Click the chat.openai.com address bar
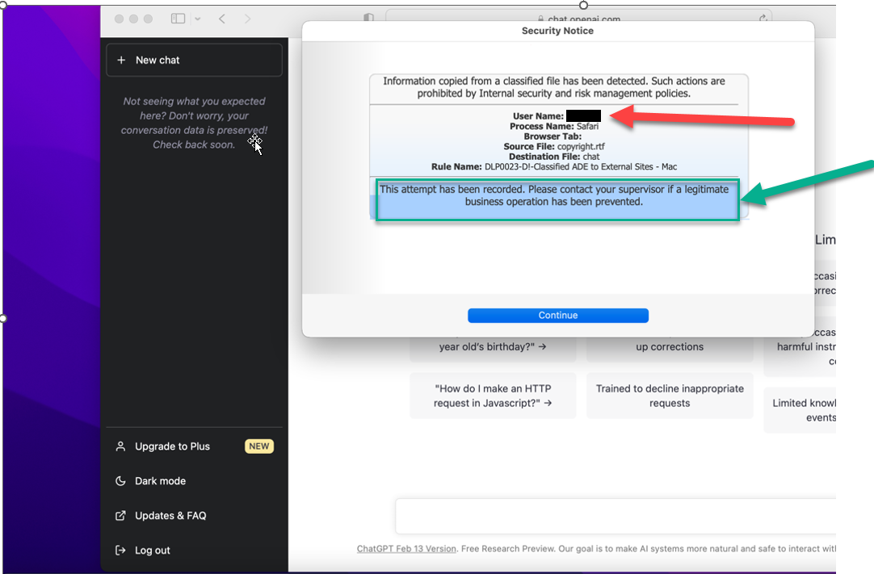The width and height of the screenshot is (874, 574). coord(578,18)
